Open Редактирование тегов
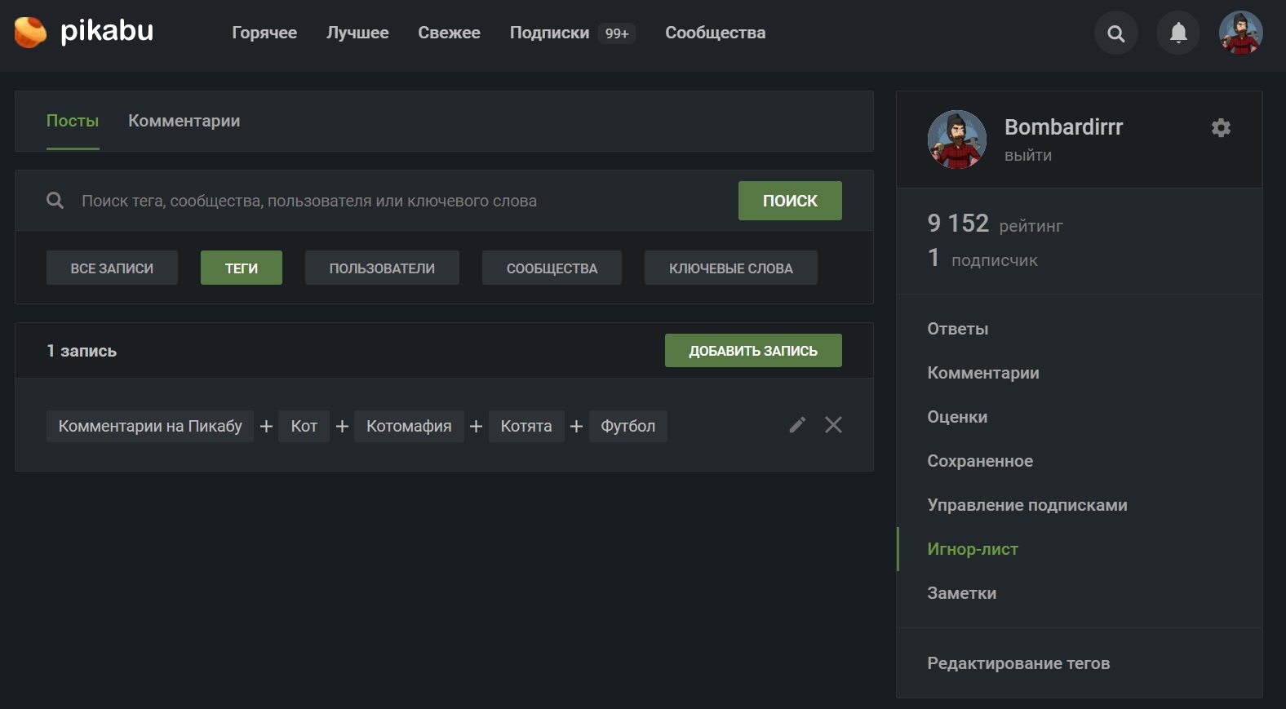Screen dimensions: 1286x709 pyautogui.click(x=1018, y=663)
